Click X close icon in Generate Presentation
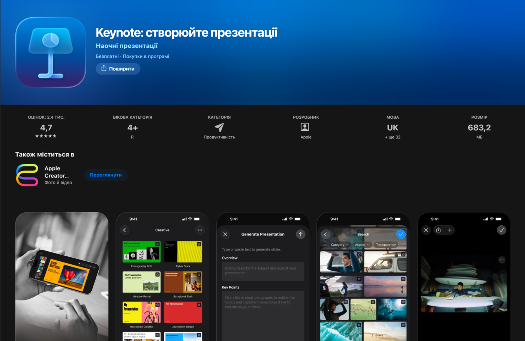 225,234
